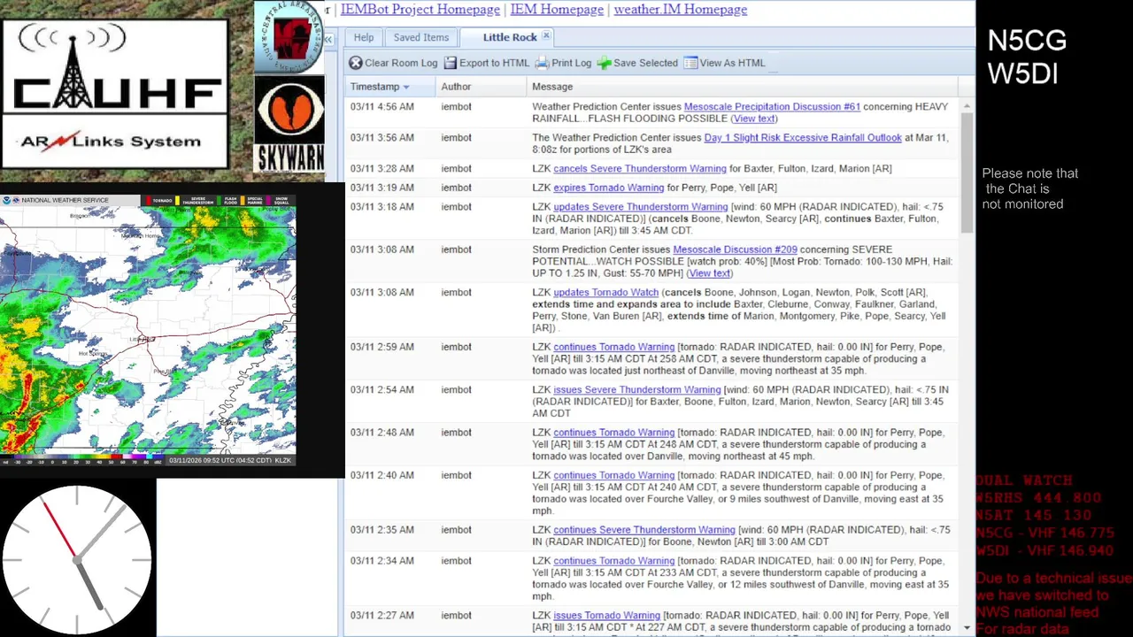The image size is (1133, 637).
Task: Click the analog clock face
Action: pos(77,558)
